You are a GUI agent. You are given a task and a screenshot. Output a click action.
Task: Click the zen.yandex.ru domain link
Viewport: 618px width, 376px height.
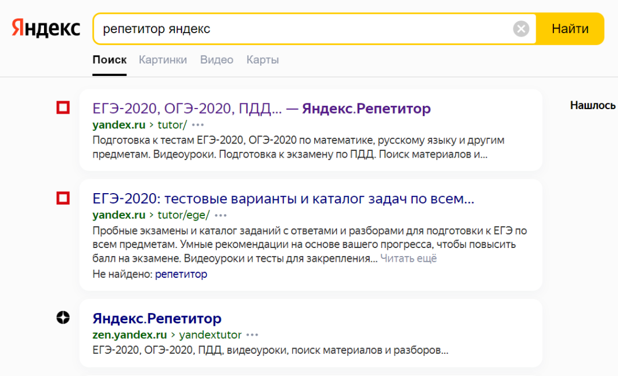pyautogui.click(x=130, y=335)
